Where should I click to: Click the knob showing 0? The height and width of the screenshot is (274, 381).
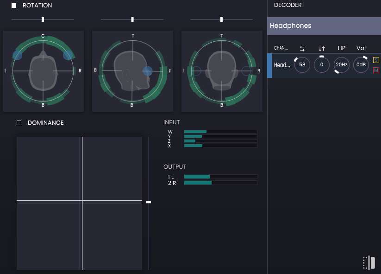[322, 65]
